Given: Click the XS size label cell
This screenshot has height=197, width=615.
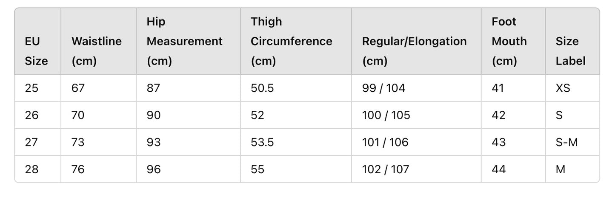Looking at the screenshot, I should [572, 88].
